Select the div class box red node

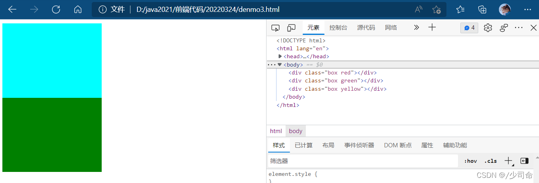[x=332, y=73]
